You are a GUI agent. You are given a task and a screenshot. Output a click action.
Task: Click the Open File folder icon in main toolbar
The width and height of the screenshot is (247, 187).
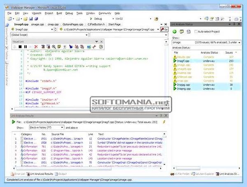[x=25, y=19]
